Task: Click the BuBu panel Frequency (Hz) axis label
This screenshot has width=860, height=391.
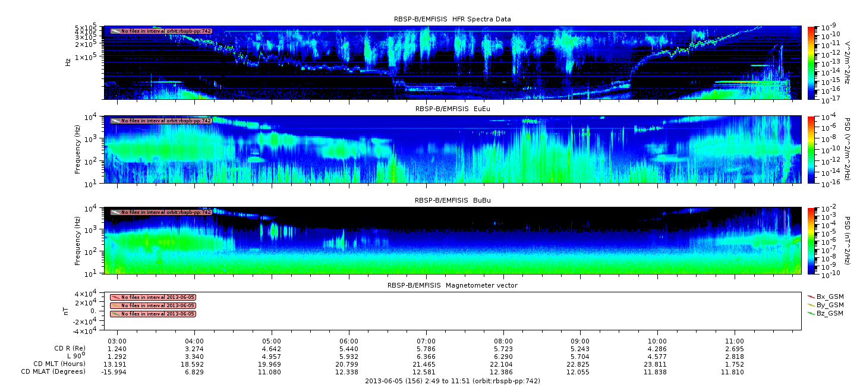Action: tap(78, 241)
